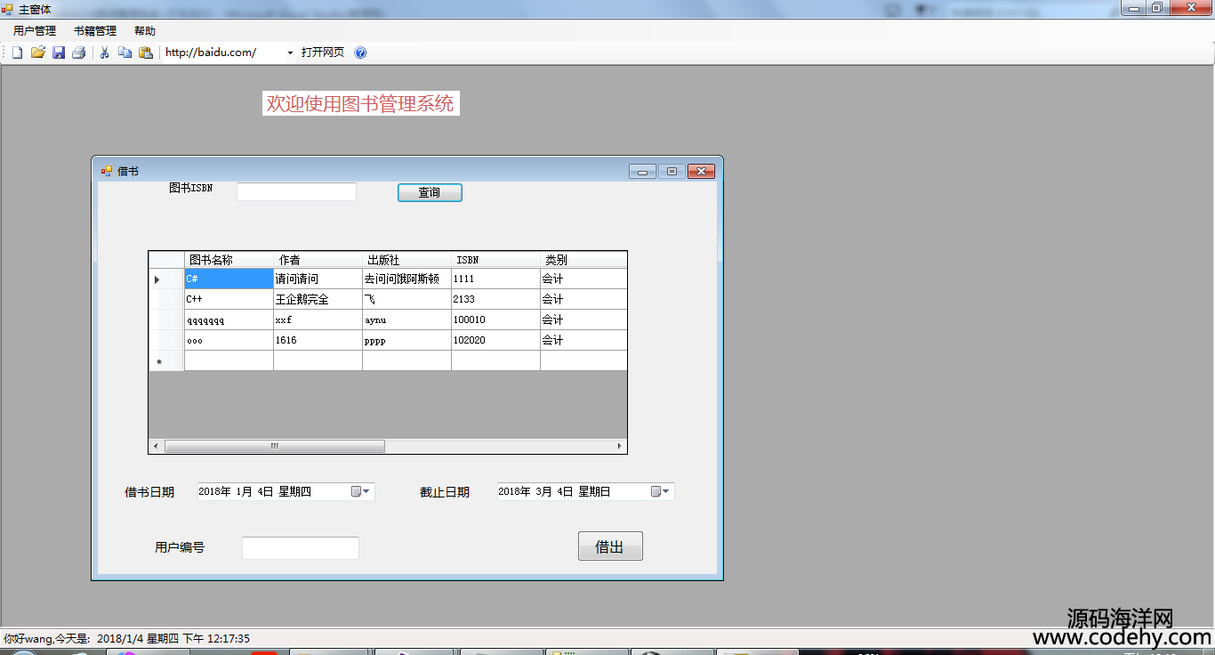1215x655 pixels.
Task: Expand the baidu.com URL dropdown arrow
Action: (290, 53)
